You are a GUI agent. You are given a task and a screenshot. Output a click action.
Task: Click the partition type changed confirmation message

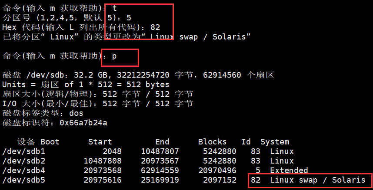(x=127, y=36)
